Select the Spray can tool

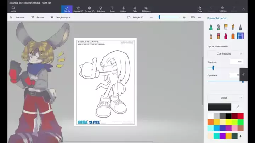click(x=233, y=36)
